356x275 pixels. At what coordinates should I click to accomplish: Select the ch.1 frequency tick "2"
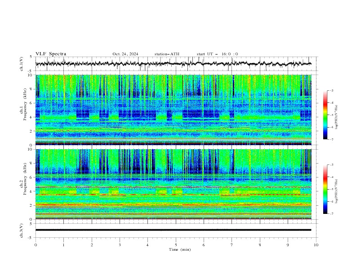[31, 131]
